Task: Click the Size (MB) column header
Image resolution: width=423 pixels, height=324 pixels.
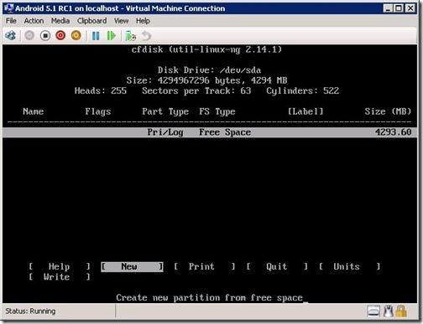Action: [x=388, y=111]
